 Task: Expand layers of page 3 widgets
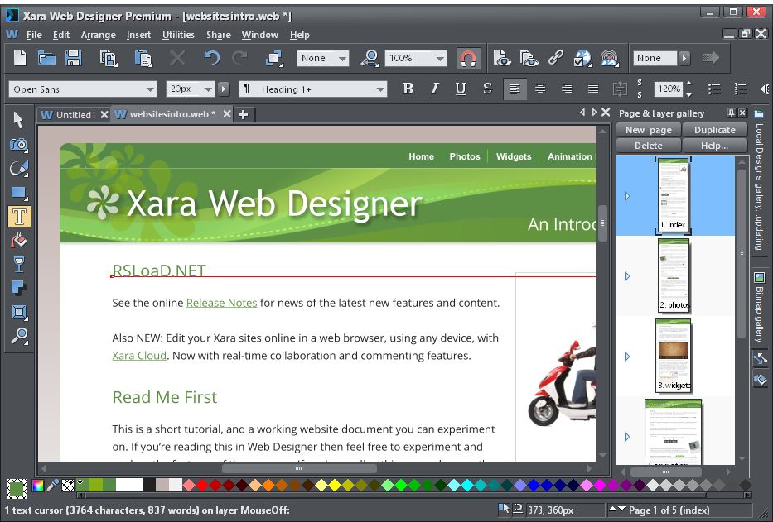tap(627, 356)
